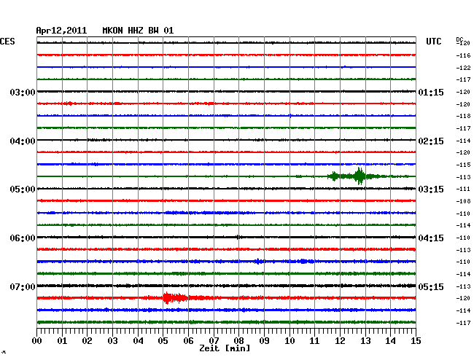Select the 05:15 UTC time label
This screenshot has width=474, height=360.
click(431, 287)
